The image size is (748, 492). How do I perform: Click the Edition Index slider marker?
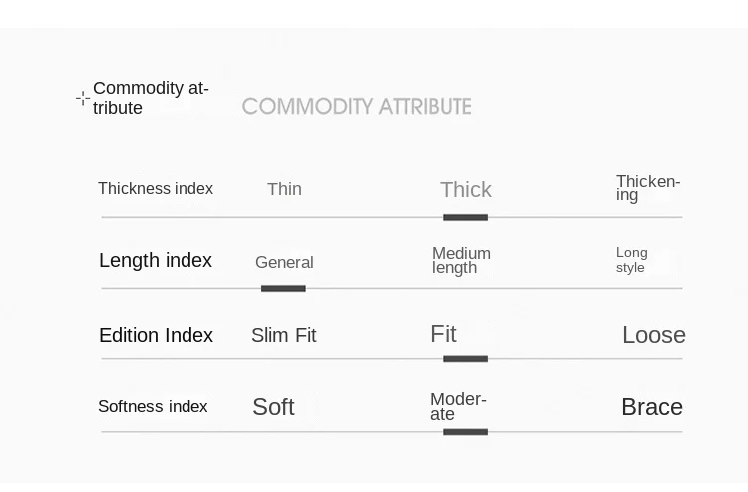(465, 359)
